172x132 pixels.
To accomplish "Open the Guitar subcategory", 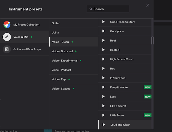I will 74,23.
